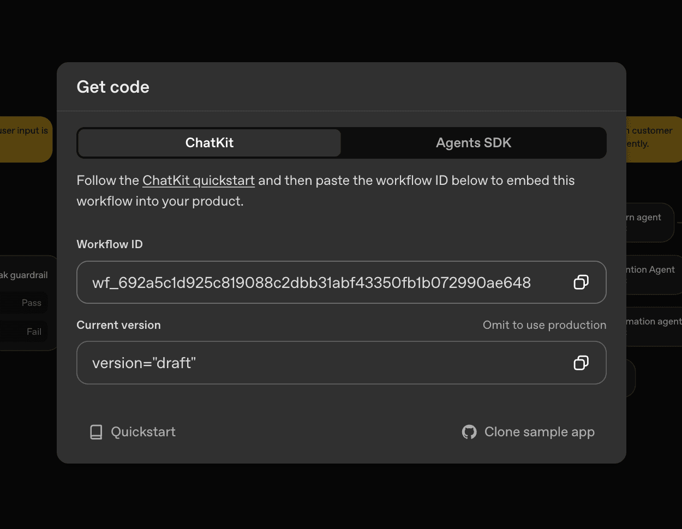
Task: Click the book icon beside Quickstart
Action: point(96,431)
